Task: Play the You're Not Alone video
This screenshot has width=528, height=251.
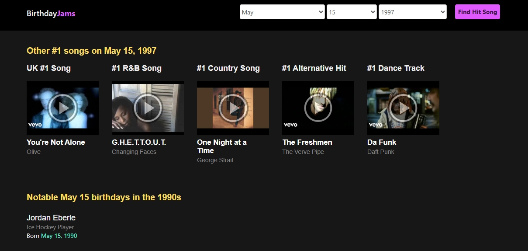Action: click(62, 108)
